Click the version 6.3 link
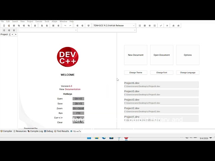215x161 pixels. coord(71,86)
